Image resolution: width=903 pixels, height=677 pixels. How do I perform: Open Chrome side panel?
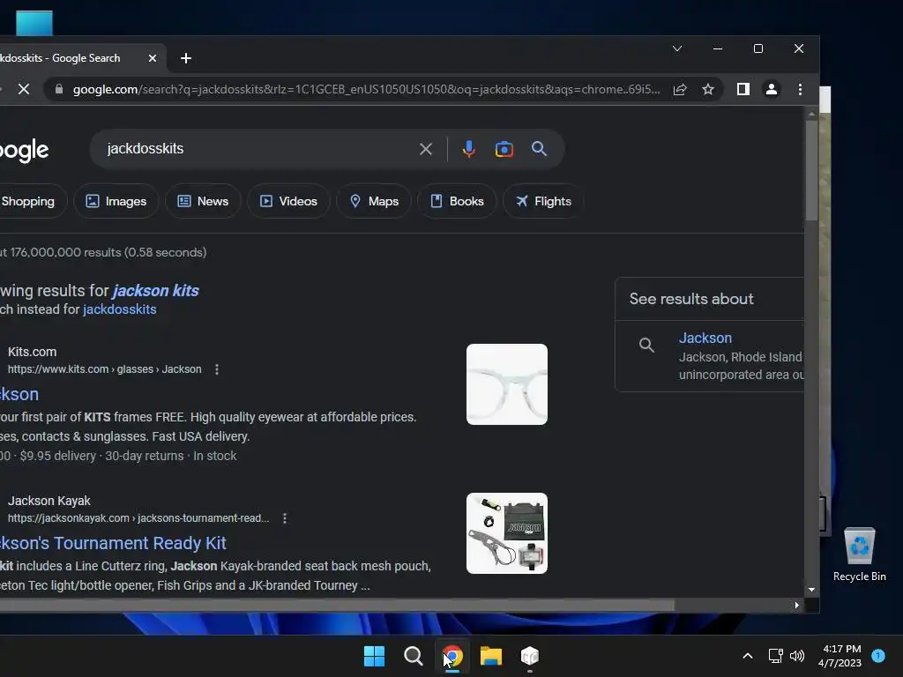coord(743,89)
